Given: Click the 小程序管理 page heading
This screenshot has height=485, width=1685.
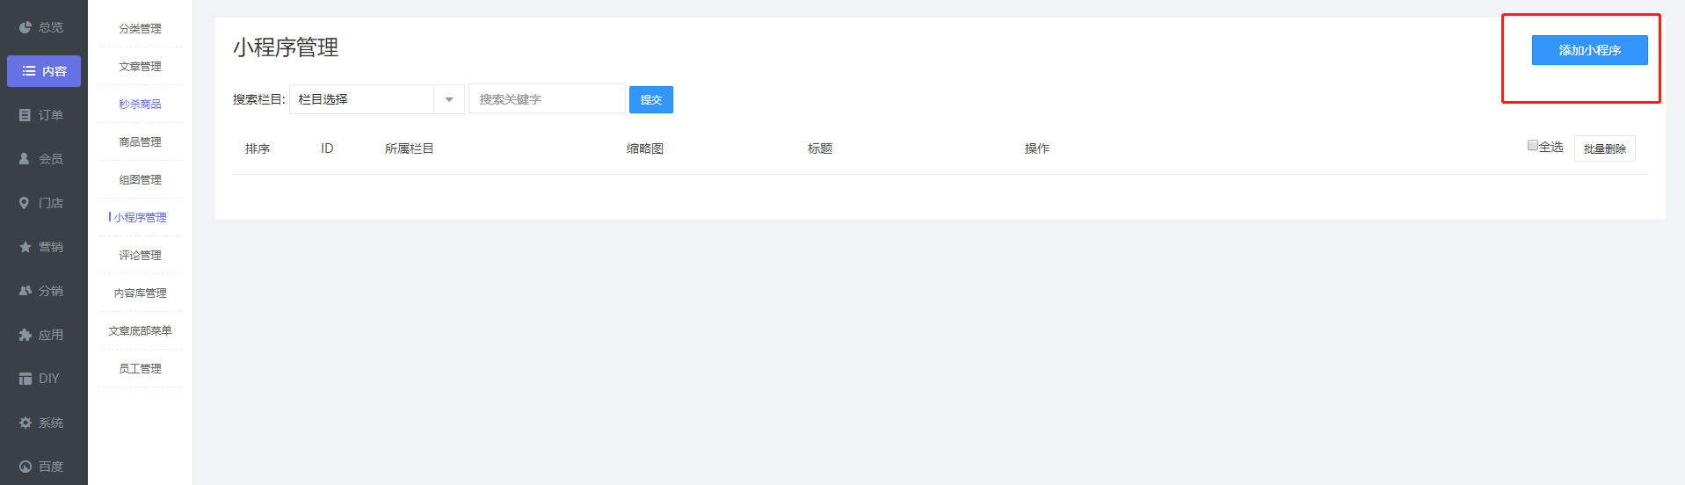Looking at the screenshot, I should point(286,47).
